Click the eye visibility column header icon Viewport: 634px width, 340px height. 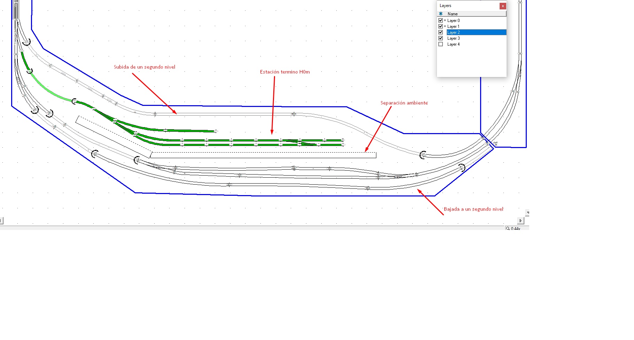[x=441, y=14]
